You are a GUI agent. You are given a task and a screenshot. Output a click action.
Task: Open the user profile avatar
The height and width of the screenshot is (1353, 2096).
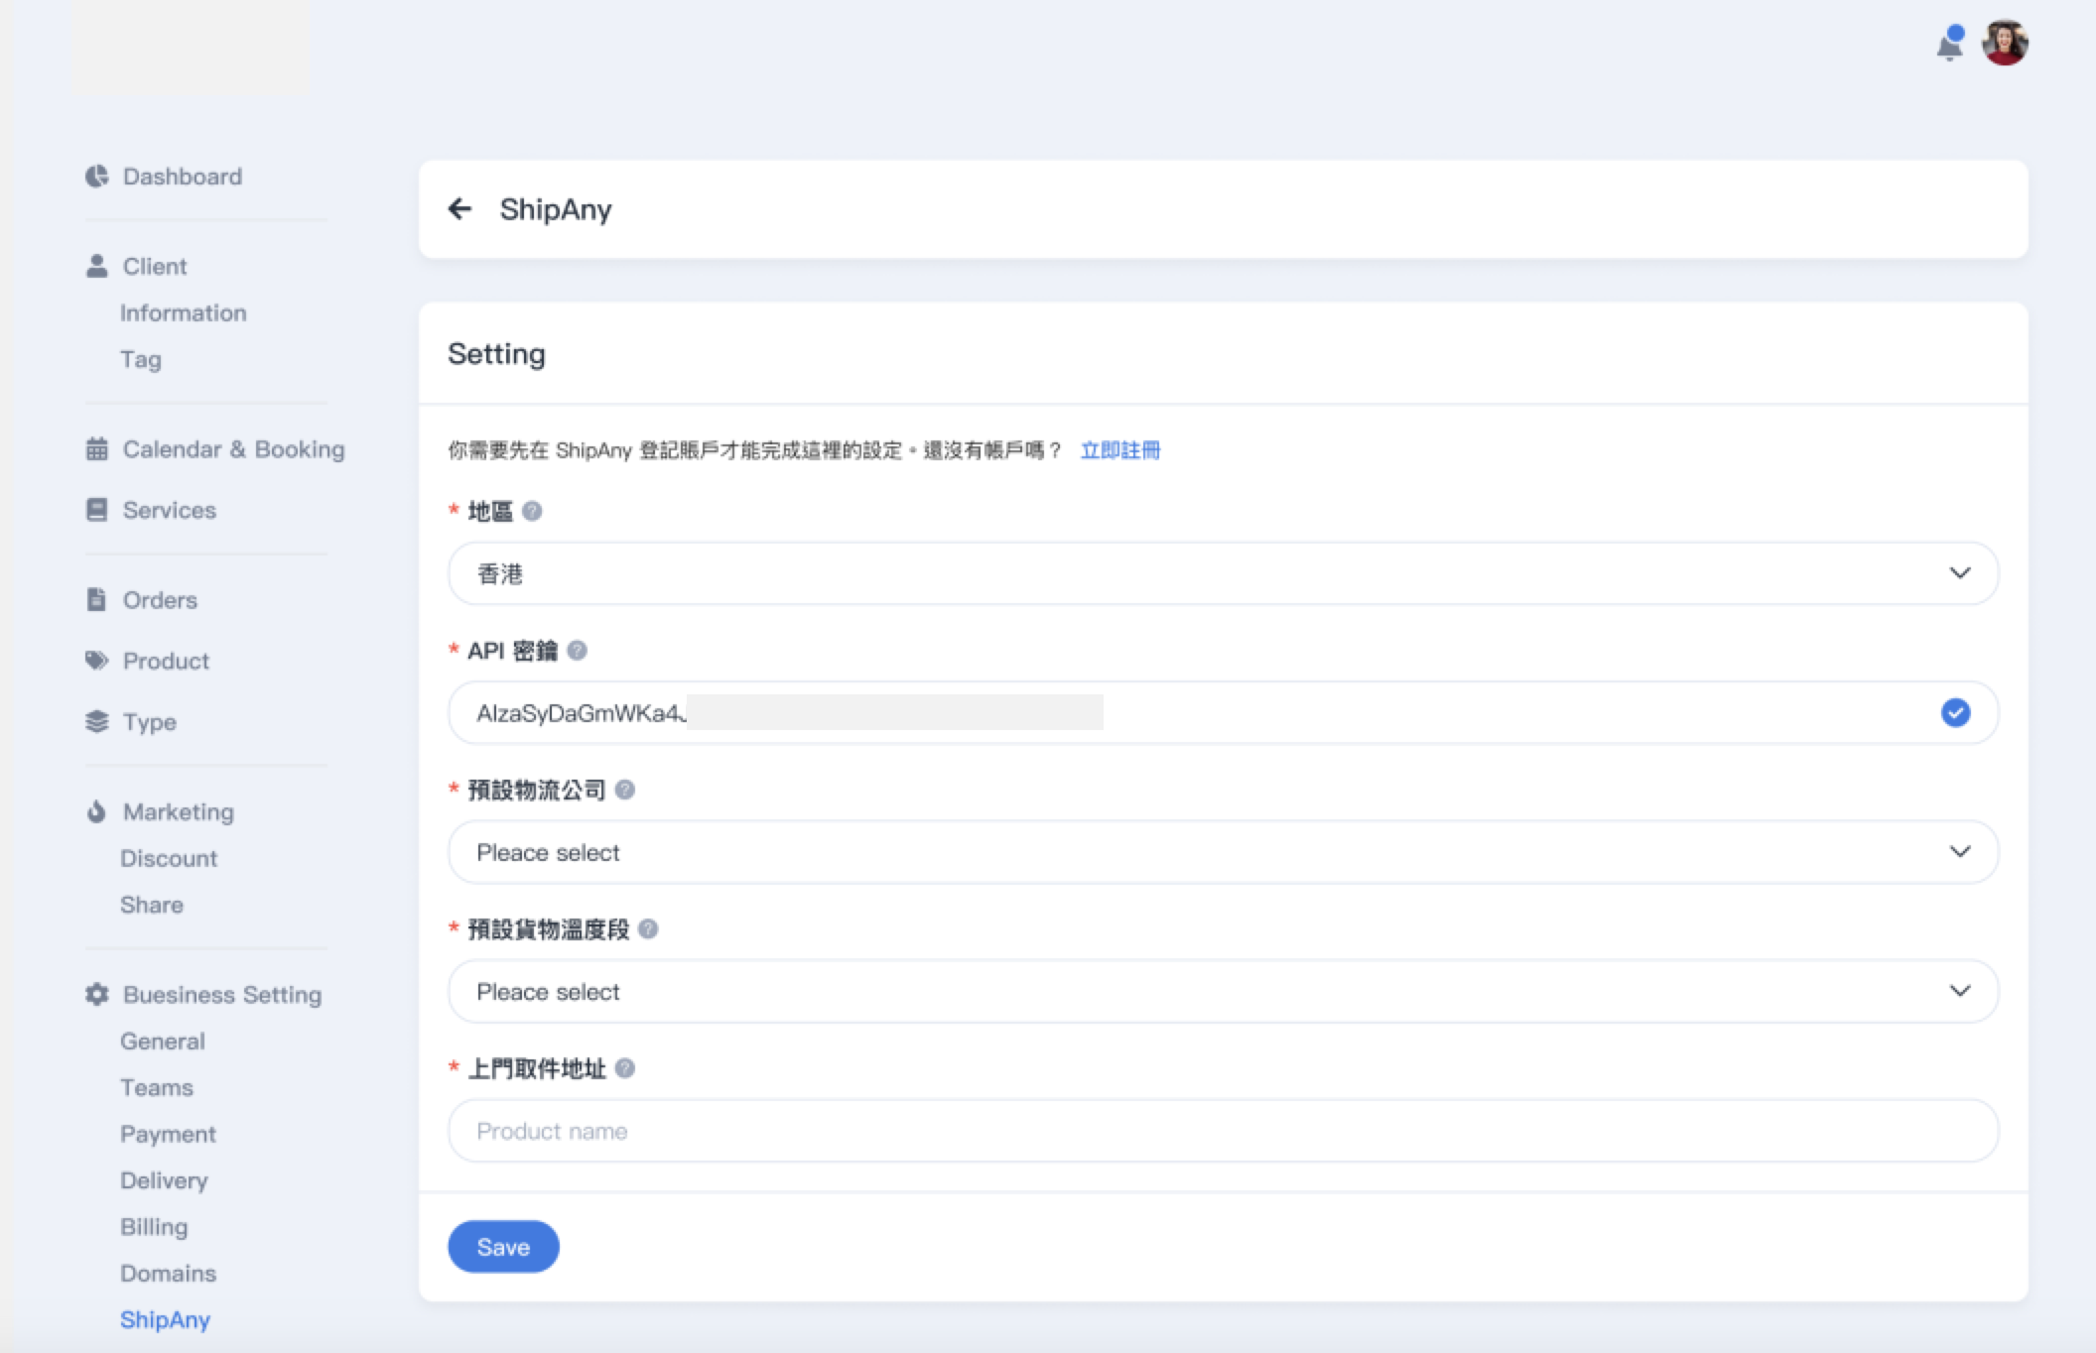tap(2005, 44)
